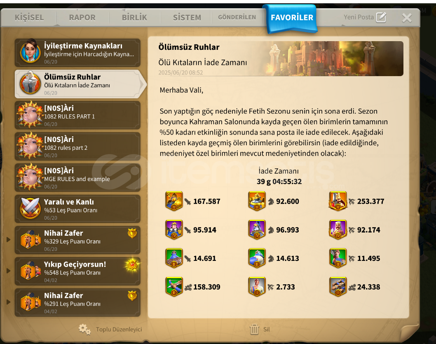Viewport: 436px width, 344px height.
Task: Click the archer troop icon beside 253.377
Action: click(x=338, y=201)
